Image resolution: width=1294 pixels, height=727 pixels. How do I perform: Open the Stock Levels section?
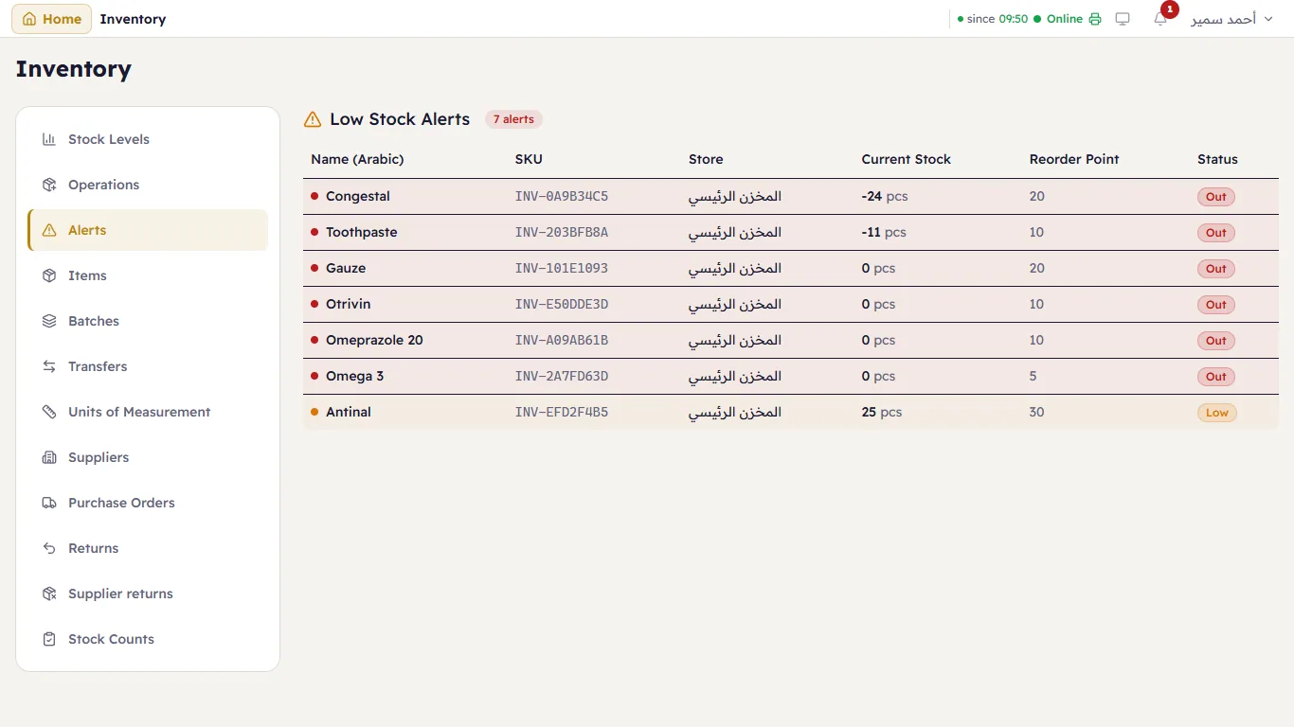click(148, 139)
